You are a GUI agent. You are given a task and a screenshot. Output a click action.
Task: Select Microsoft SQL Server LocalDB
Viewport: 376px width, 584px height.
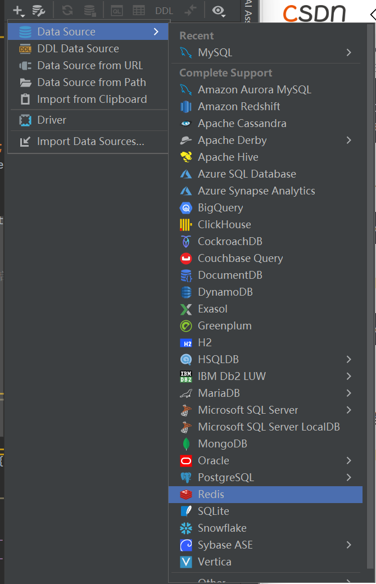coord(265,427)
